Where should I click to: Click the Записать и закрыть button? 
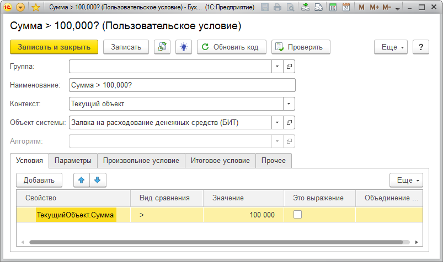pos(54,47)
